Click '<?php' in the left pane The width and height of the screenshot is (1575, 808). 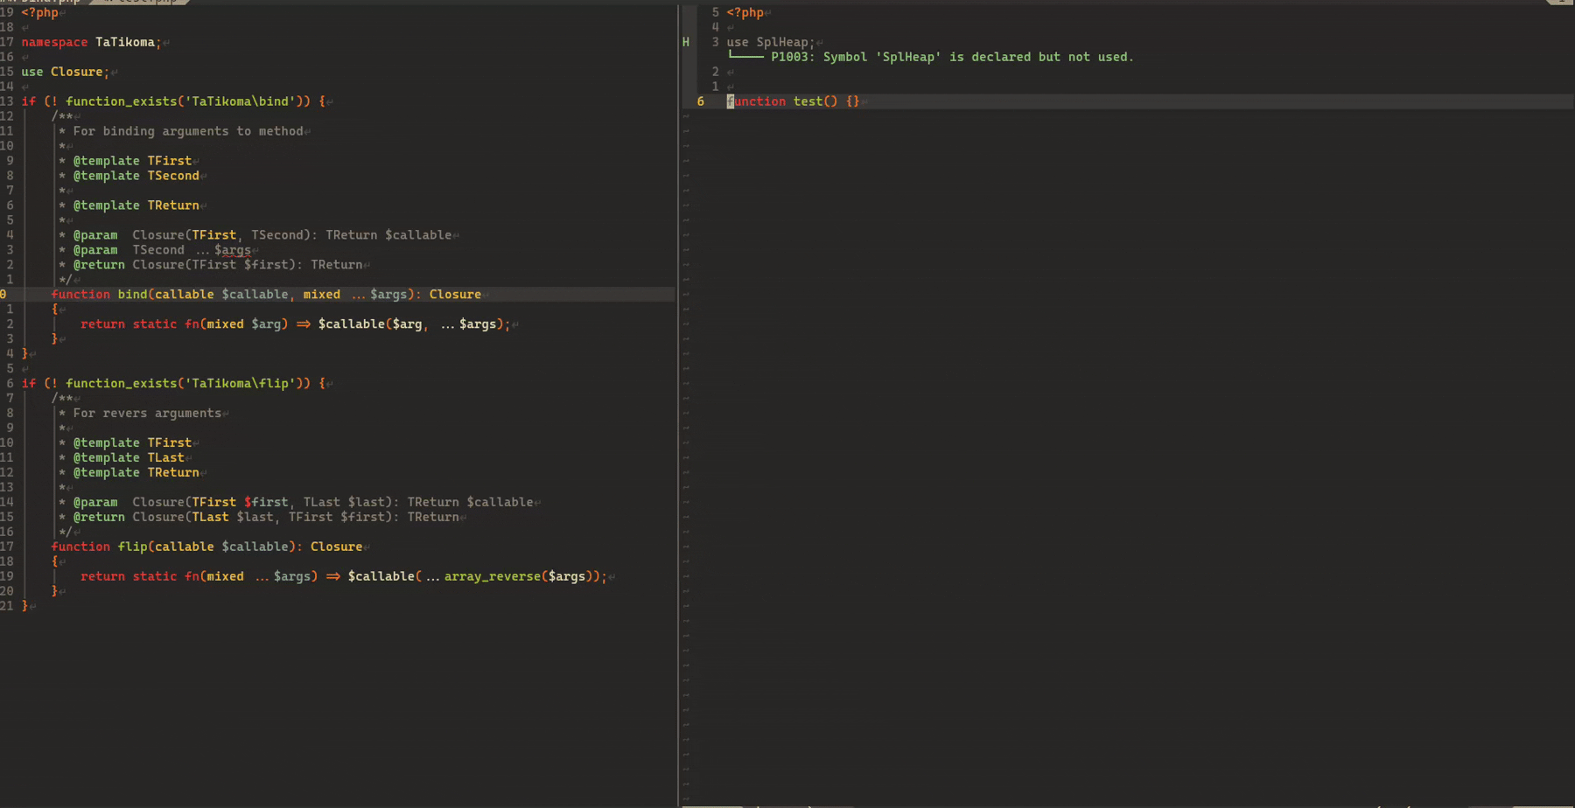click(40, 12)
